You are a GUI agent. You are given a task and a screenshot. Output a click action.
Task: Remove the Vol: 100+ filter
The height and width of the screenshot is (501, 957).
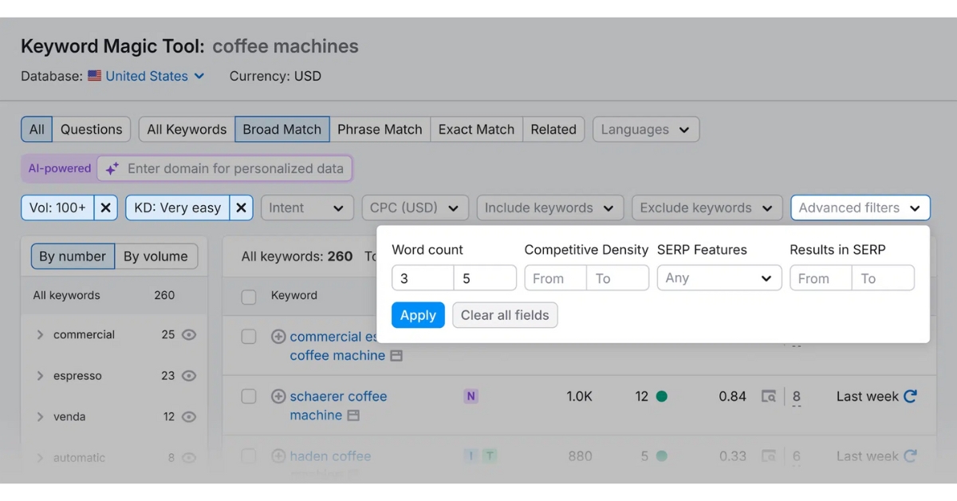coord(106,207)
